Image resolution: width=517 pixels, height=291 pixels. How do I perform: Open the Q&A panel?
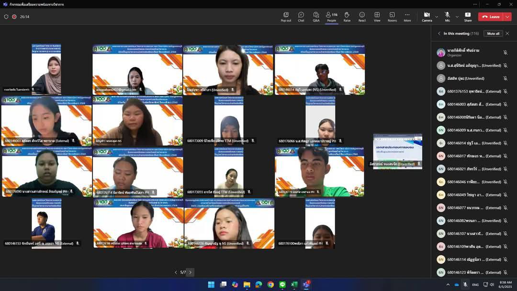(x=316, y=17)
